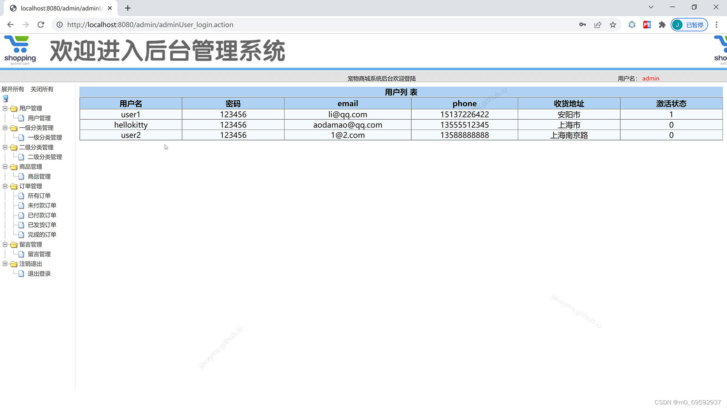Open 未付款订单 in the order tree

click(x=42, y=205)
